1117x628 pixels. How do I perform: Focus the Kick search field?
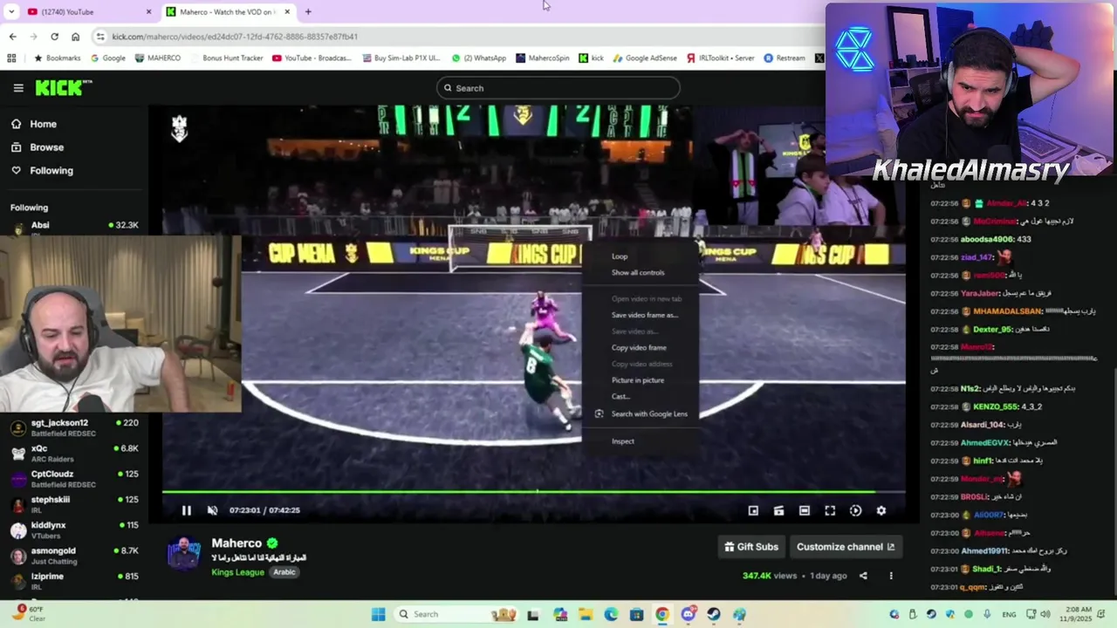click(558, 88)
